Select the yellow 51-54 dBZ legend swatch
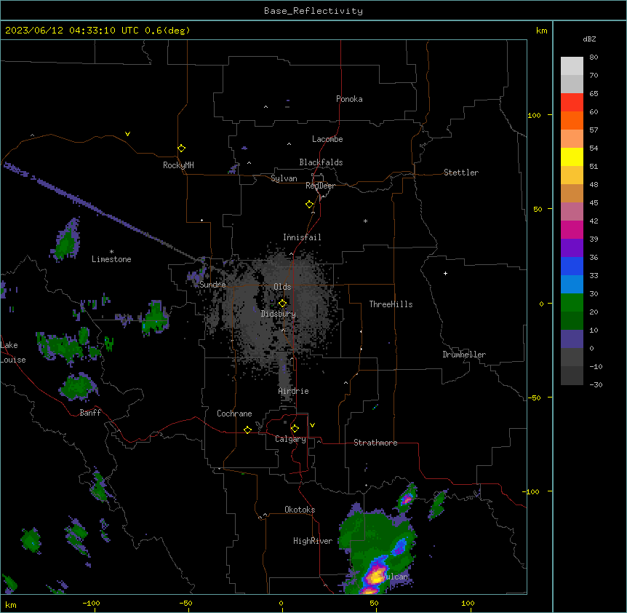 pos(572,157)
